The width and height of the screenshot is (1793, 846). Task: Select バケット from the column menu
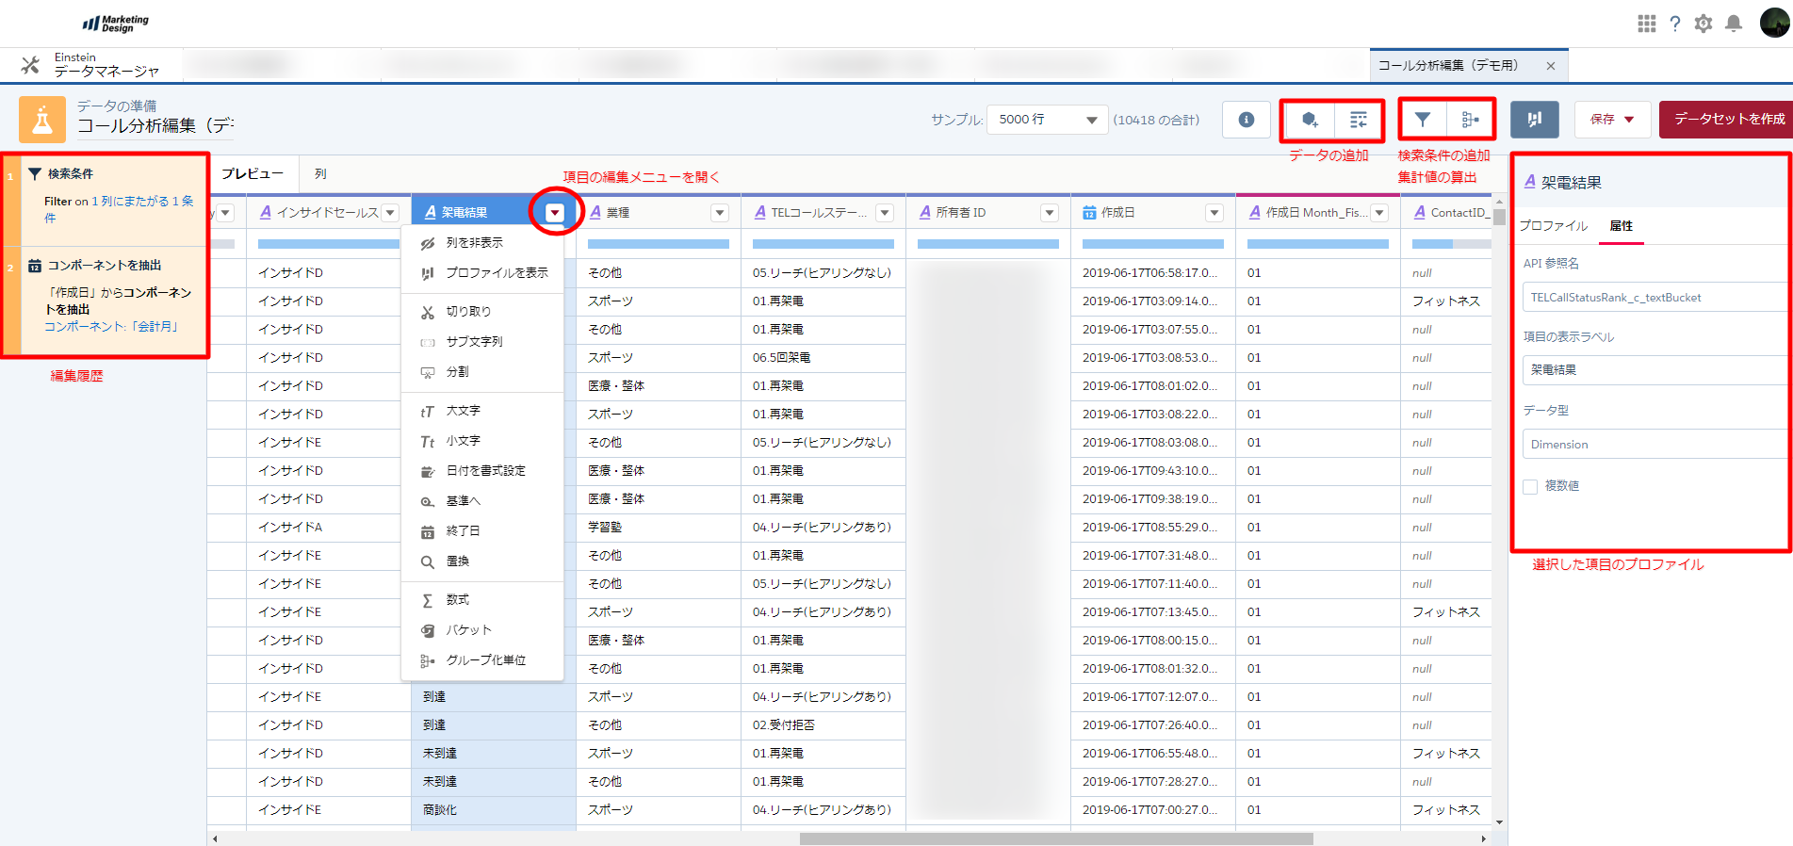(x=468, y=630)
